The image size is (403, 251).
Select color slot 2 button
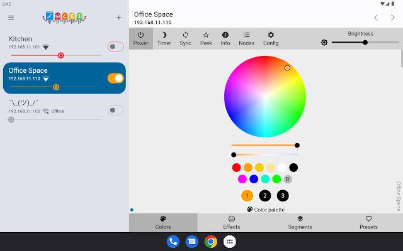pyautogui.click(x=264, y=196)
